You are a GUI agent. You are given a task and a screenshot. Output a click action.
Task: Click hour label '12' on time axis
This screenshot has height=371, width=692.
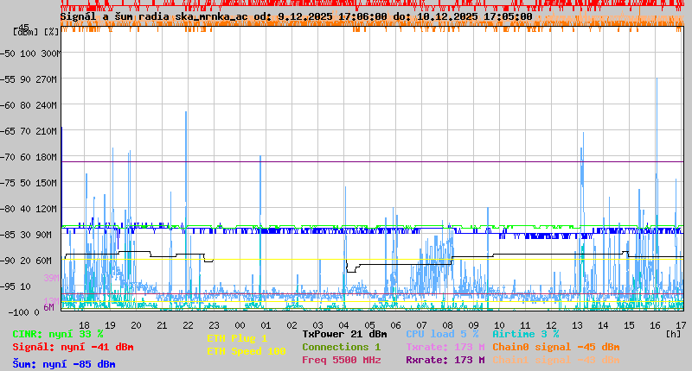(x=551, y=325)
